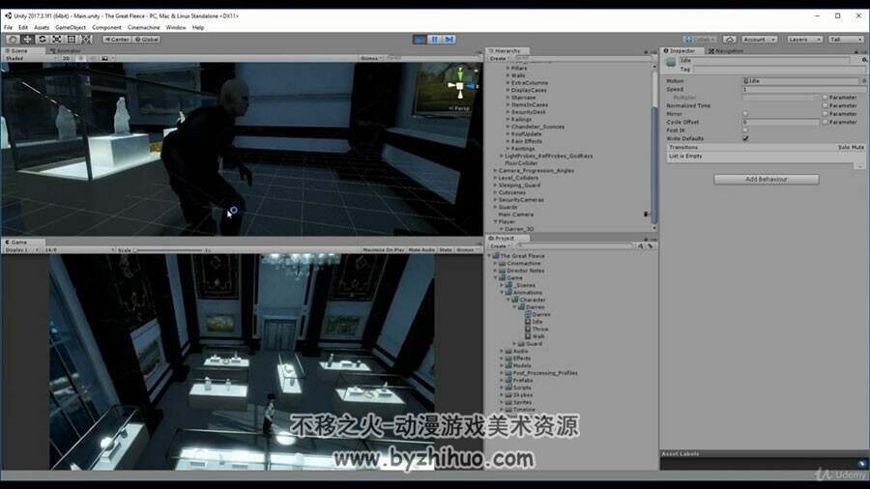
Task: Open the Window menu
Action: pos(176,27)
